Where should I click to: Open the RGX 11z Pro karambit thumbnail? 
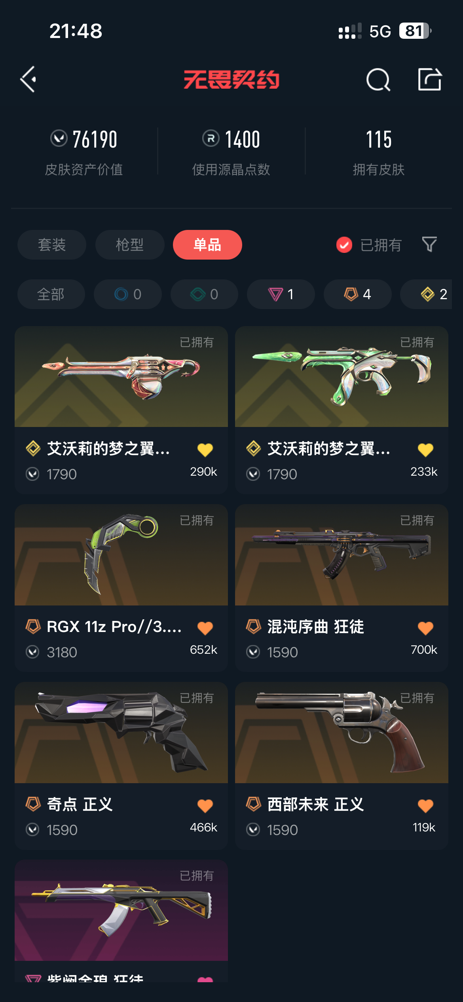click(121, 555)
